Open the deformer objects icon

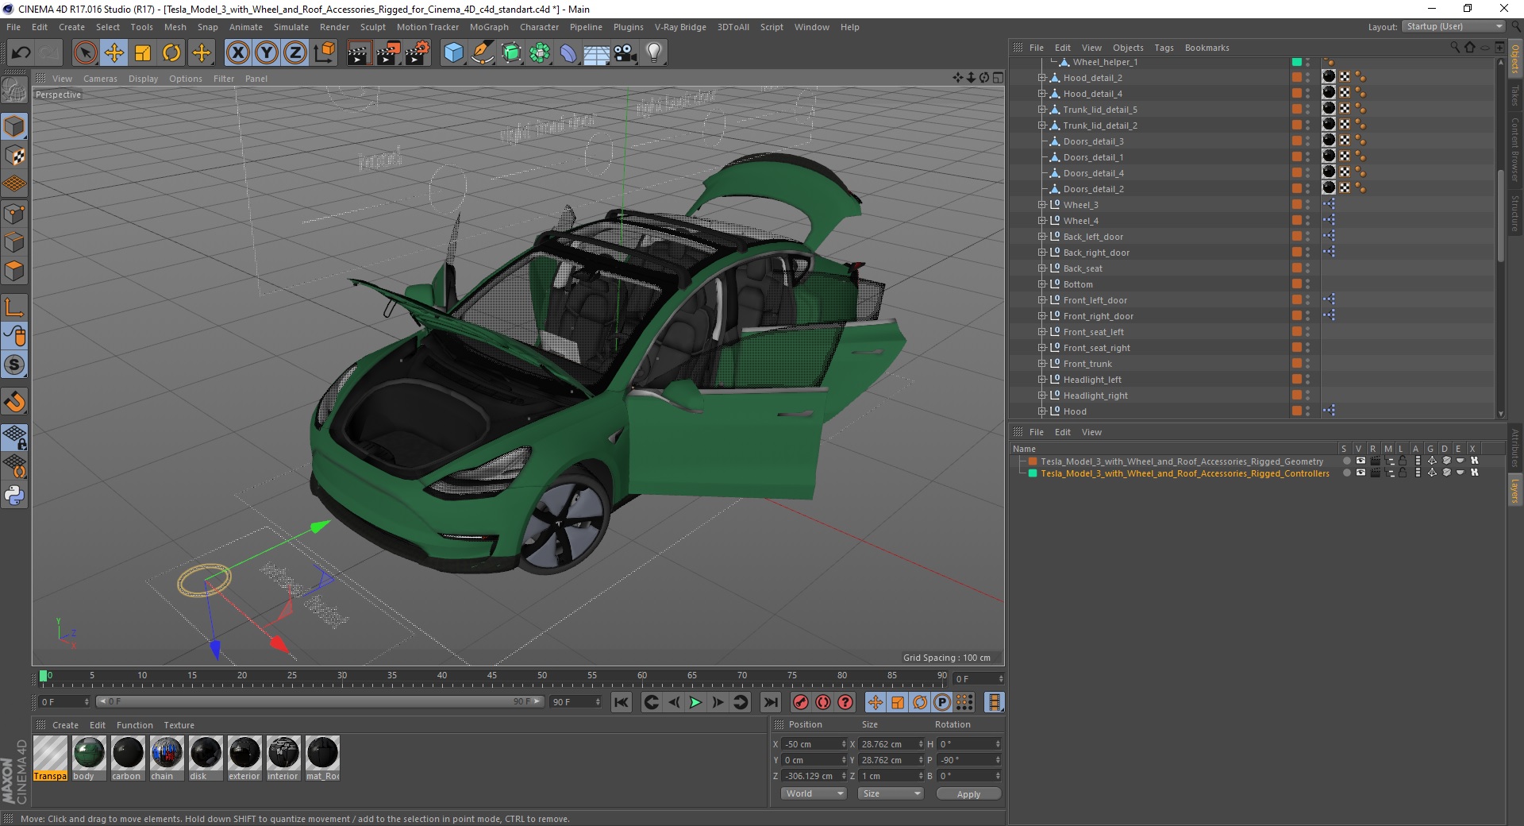pos(568,53)
